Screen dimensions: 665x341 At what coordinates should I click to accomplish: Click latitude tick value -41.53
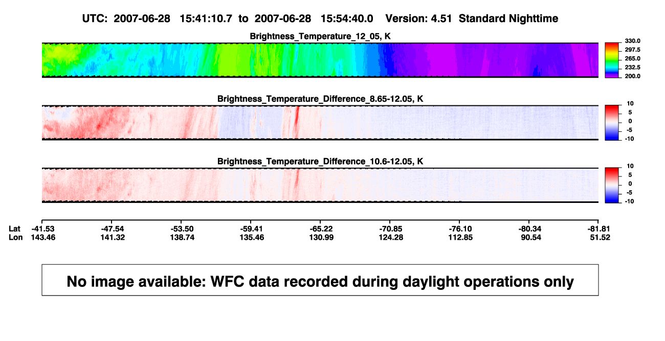coord(42,229)
